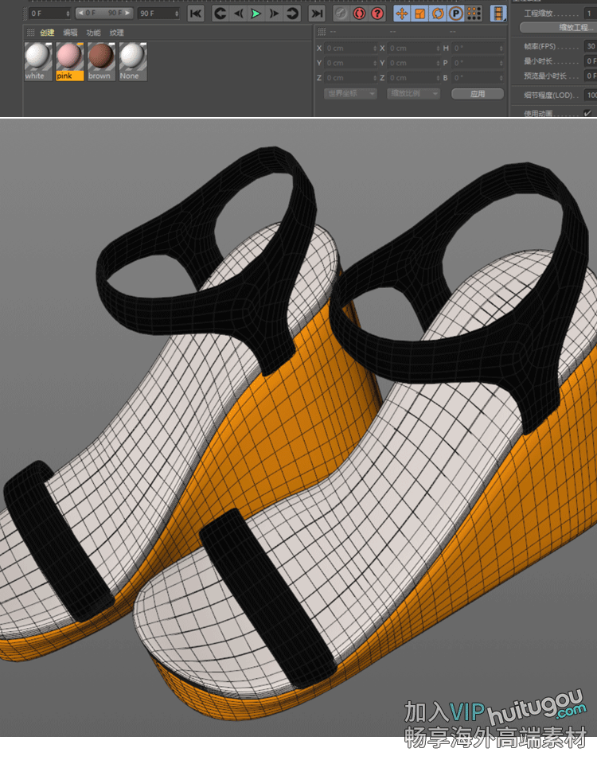Open the 缩放比例 dropdown
Image resolution: width=597 pixels, height=764 pixels.
(413, 94)
